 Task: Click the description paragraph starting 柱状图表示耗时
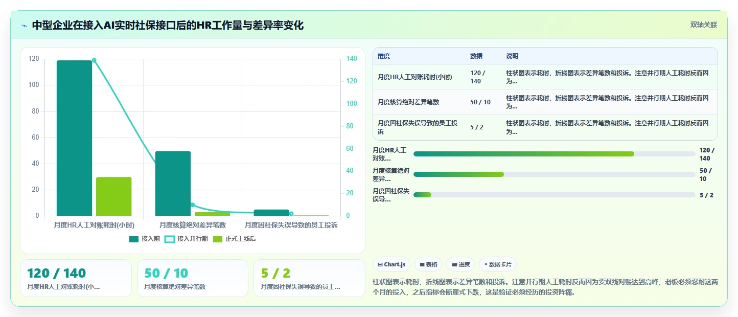tap(546, 287)
